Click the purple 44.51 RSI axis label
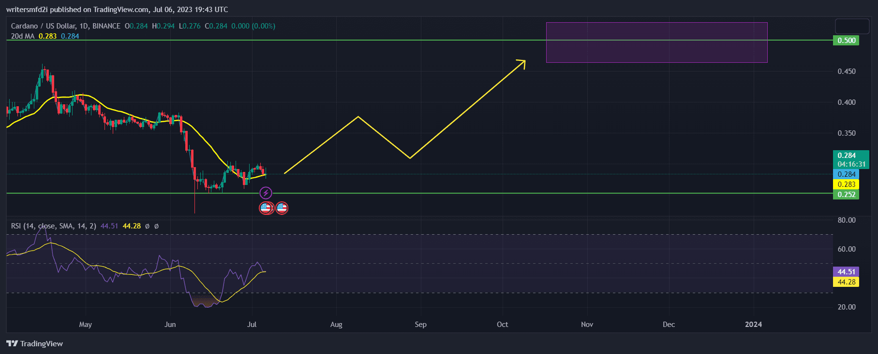 click(x=846, y=272)
